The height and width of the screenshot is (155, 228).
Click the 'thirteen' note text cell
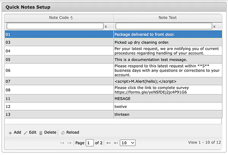click(x=168, y=114)
